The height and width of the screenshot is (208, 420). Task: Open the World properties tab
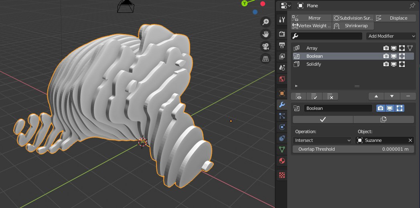point(282,79)
